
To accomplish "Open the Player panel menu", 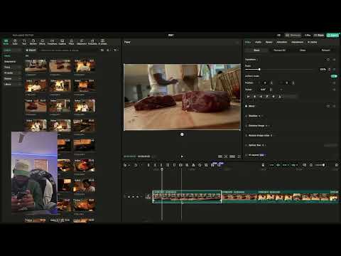I will coord(237,42).
